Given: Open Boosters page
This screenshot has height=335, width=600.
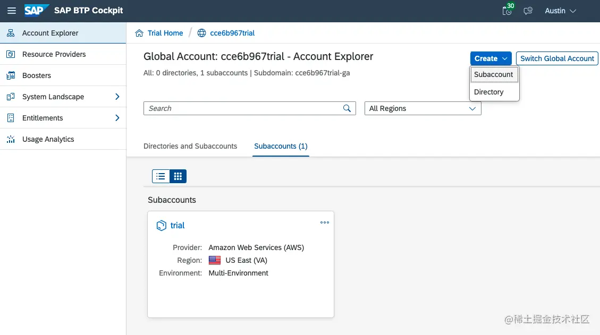Looking at the screenshot, I should coord(63,75).
